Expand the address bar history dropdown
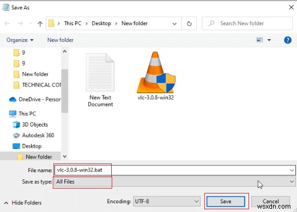Image resolution: width=297 pixels, height=212 pixels. tap(174, 23)
